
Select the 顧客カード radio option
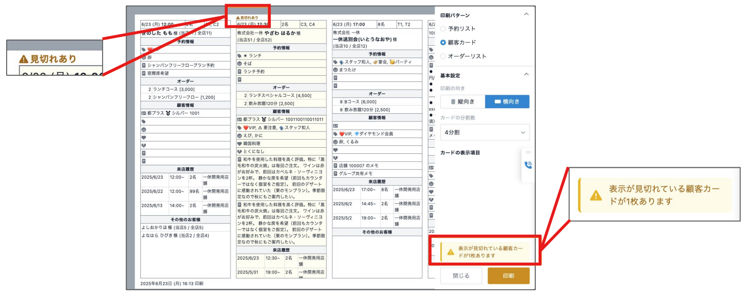[443, 42]
